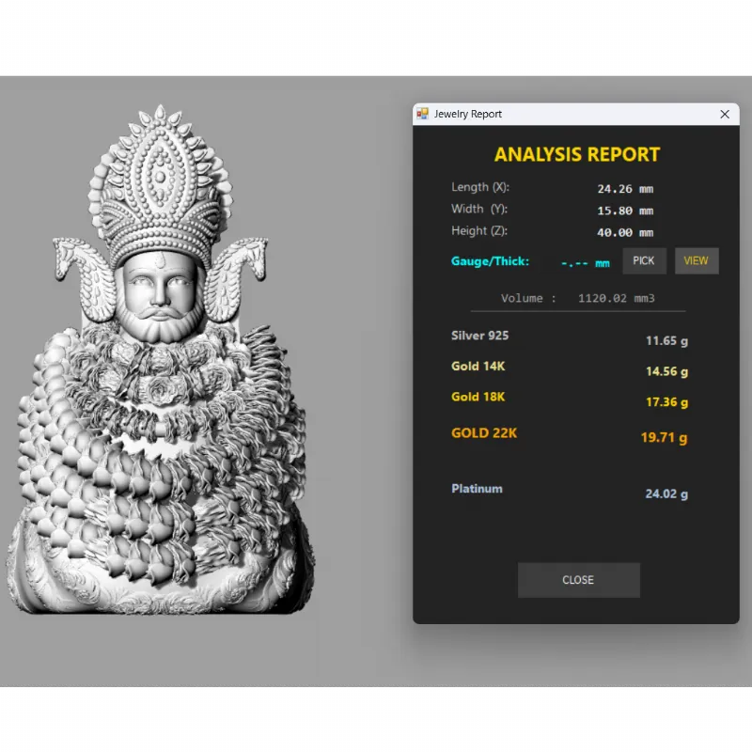Click the Height (Z) value 40.00 mm
Image resolution: width=752 pixels, height=752 pixels.
pyautogui.click(x=625, y=232)
